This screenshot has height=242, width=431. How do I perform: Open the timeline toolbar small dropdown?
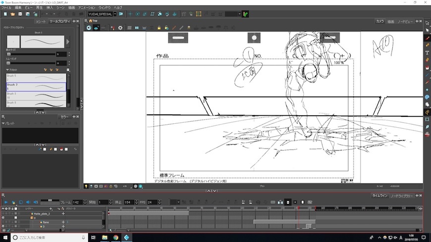[x=178, y=202]
